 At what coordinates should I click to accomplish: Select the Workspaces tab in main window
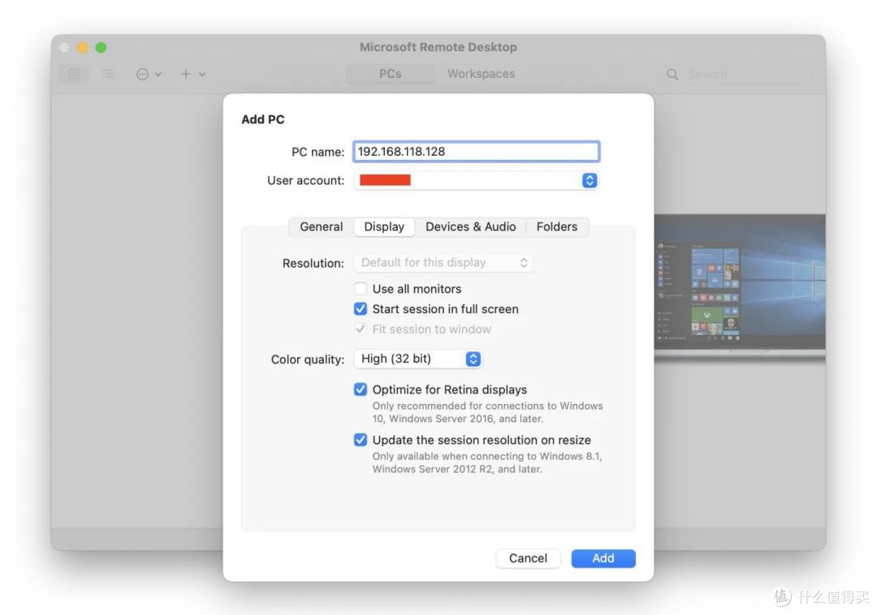pyautogui.click(x=481, y=74)
